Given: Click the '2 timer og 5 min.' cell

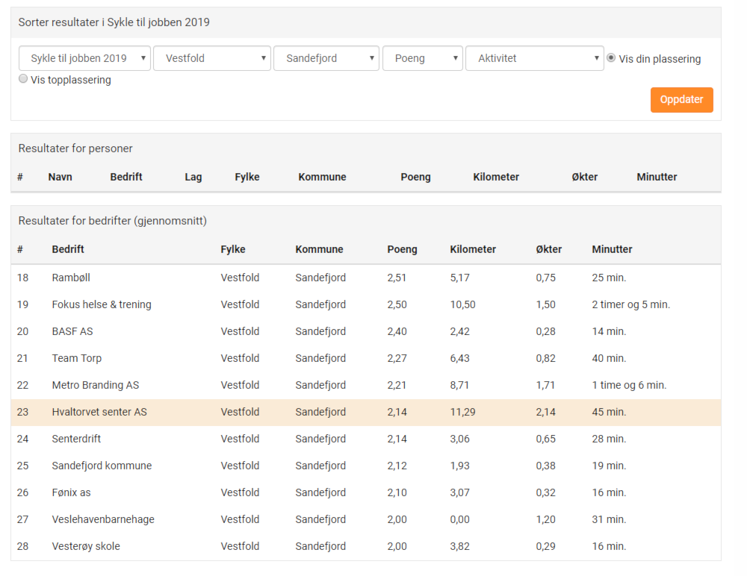Looking at the screenshot, I should tap(630, 304).
